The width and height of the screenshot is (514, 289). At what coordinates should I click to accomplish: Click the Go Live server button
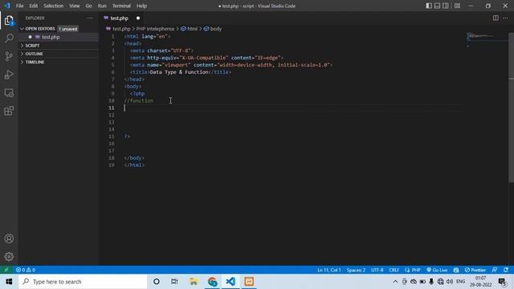coord(437,270)
